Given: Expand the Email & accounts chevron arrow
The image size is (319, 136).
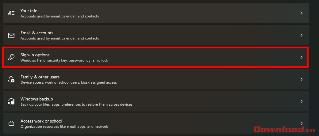Looking at the screenshot, I should click(302, 35).
